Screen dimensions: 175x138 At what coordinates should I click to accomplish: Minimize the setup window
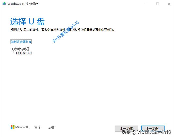pyautogui.click(x=146, y=4)
